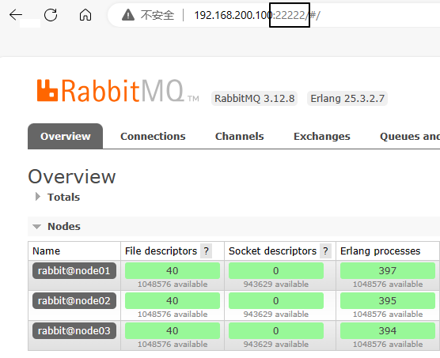
Task: Go to browser home page icon
Action: pos(85,15)
